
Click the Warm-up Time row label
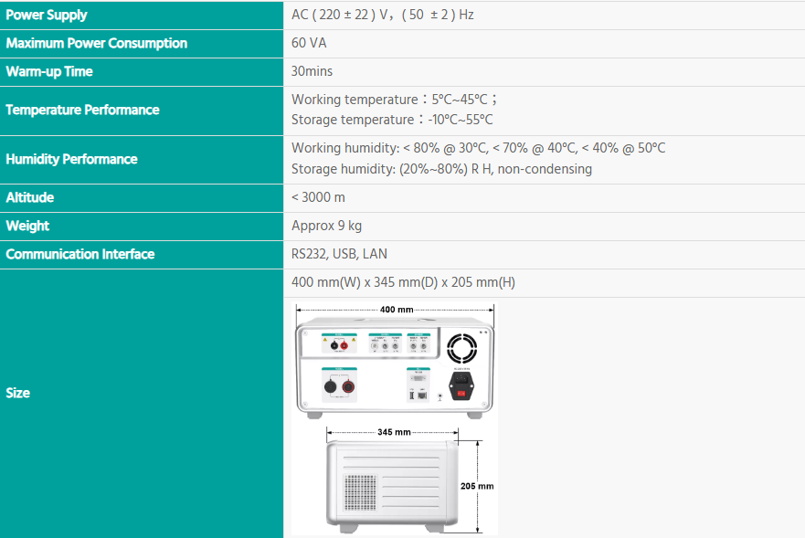point(49,71)
